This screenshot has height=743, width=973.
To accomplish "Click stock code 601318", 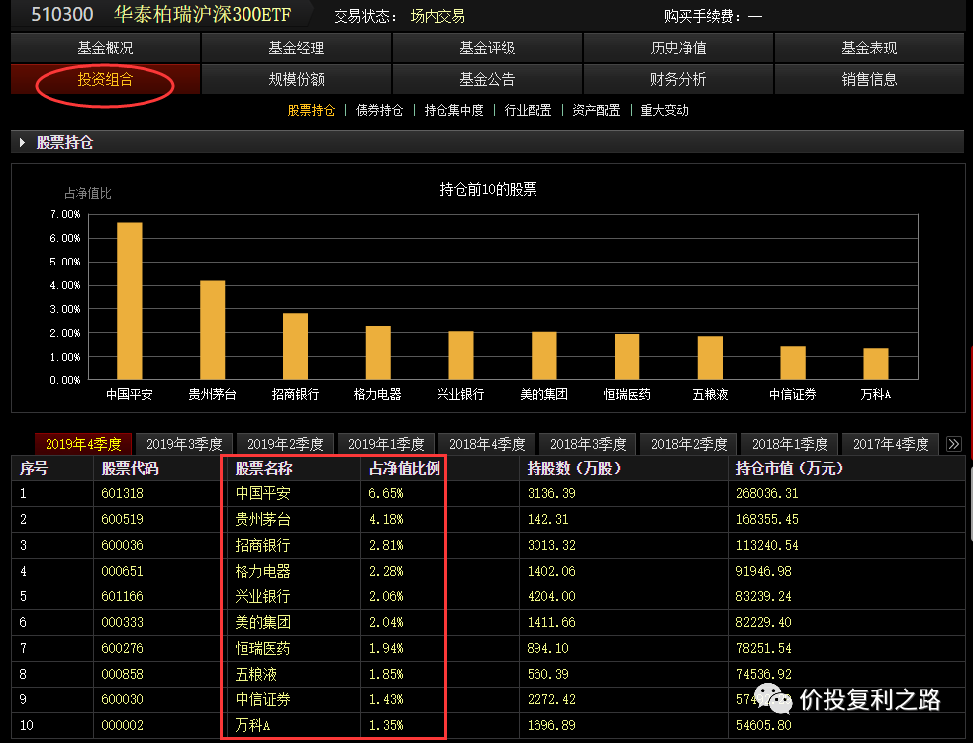I will click(x=123, y=494).
